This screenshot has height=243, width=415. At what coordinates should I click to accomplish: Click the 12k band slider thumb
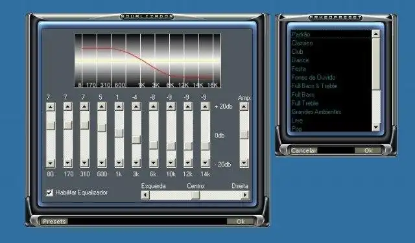(188, 146)
